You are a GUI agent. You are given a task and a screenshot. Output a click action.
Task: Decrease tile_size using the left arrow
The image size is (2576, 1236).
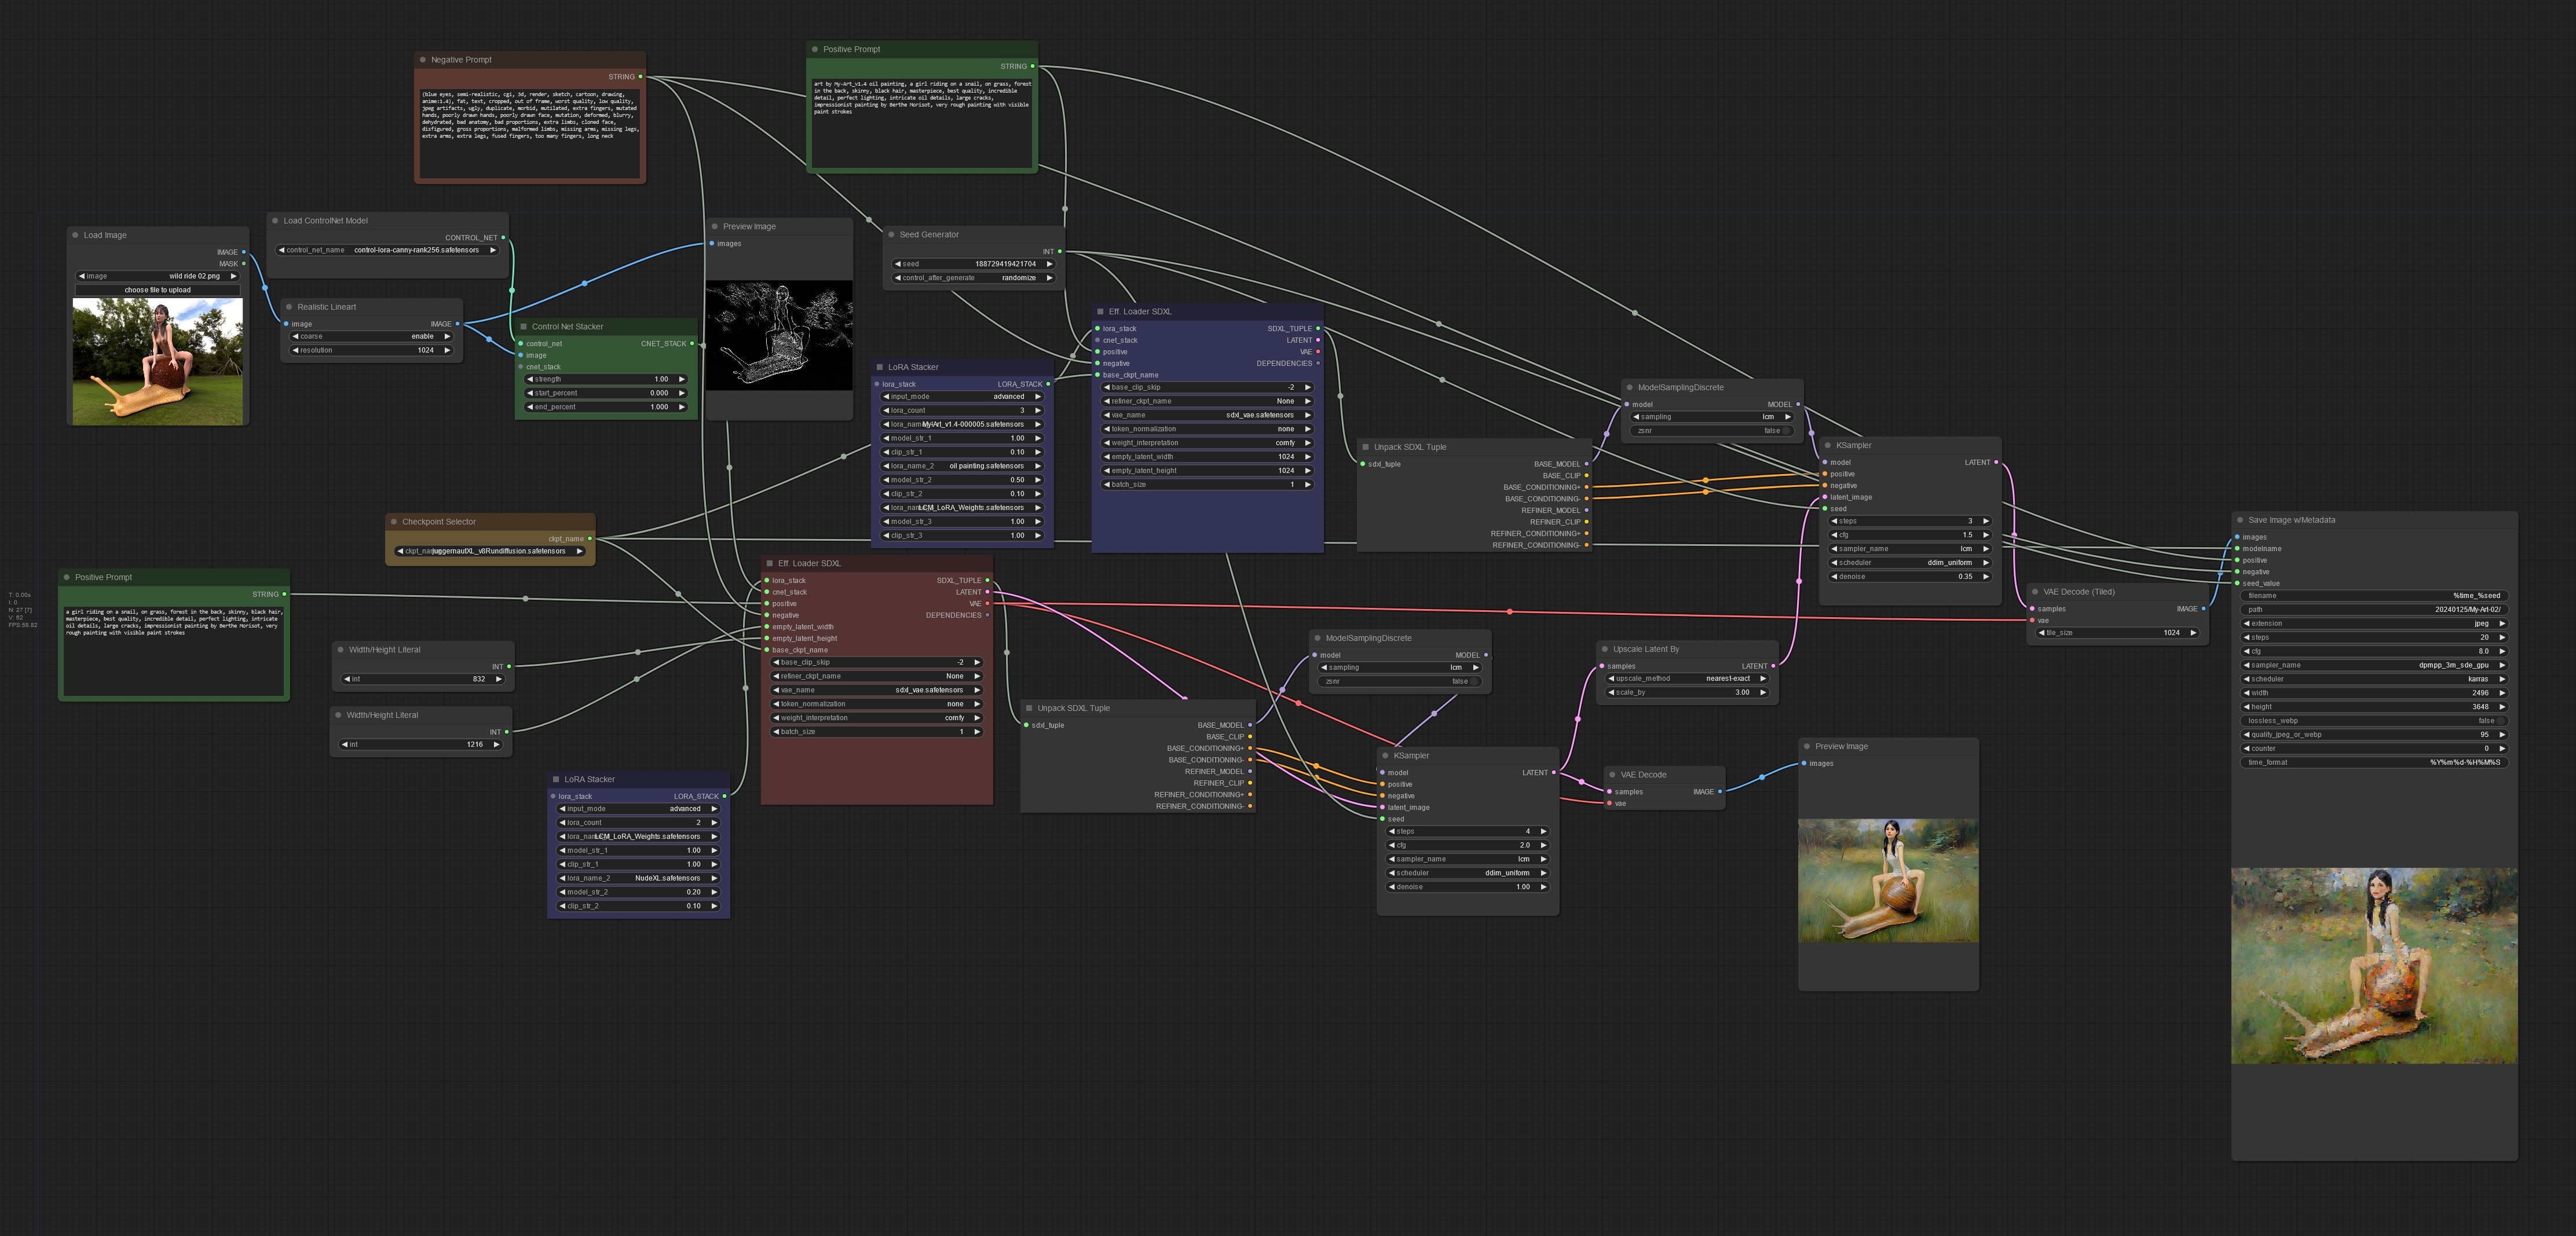2041,633
